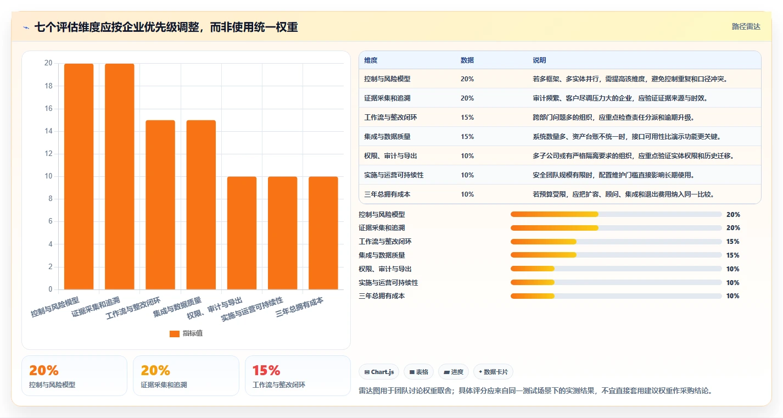Select the 证据采集和追溯 table row
Viewport: 783px width, 418px height.
coord(560,98)
